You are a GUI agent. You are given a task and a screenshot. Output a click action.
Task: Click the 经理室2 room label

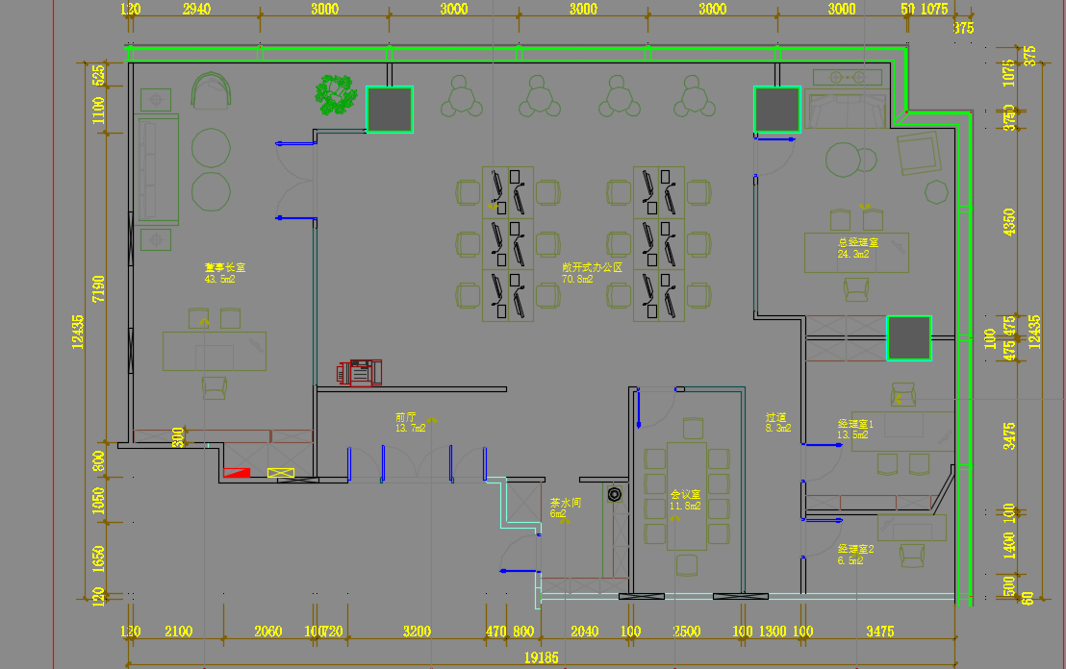[x=855, y=549]
